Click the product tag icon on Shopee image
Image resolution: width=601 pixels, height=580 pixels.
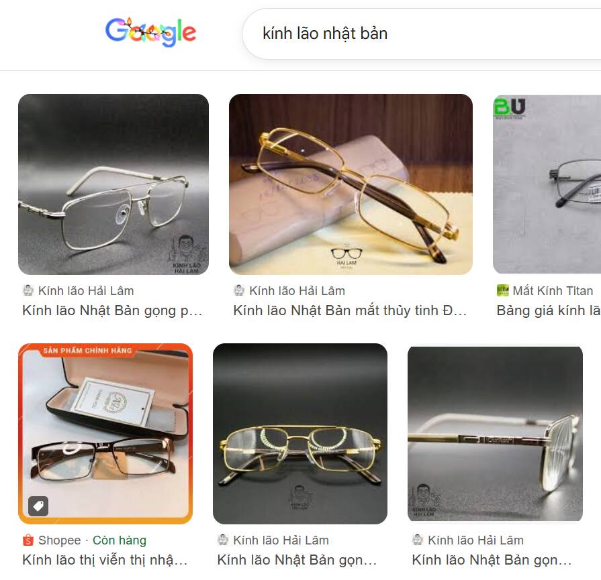coord(38,506)
